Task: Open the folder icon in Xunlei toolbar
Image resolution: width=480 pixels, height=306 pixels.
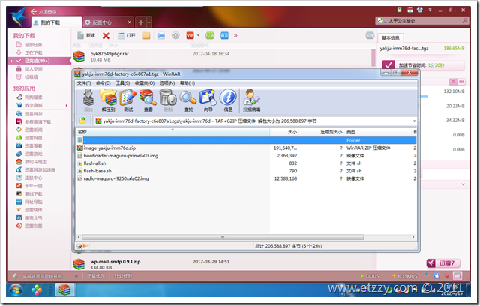Action: coord(146,36)
